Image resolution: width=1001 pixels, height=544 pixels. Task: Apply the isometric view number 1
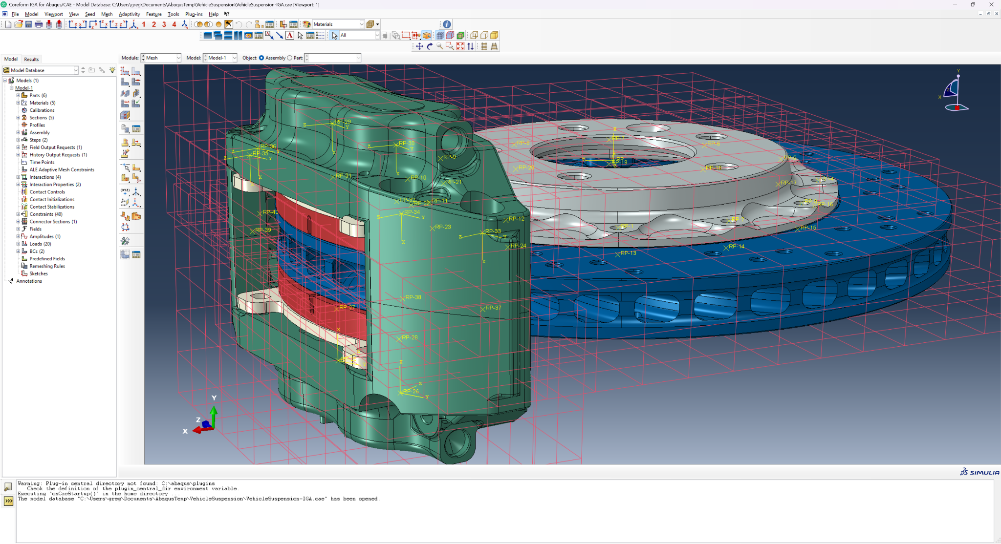[x=144, y=24]
